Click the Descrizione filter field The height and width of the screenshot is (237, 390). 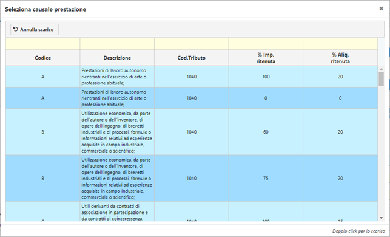117,44
